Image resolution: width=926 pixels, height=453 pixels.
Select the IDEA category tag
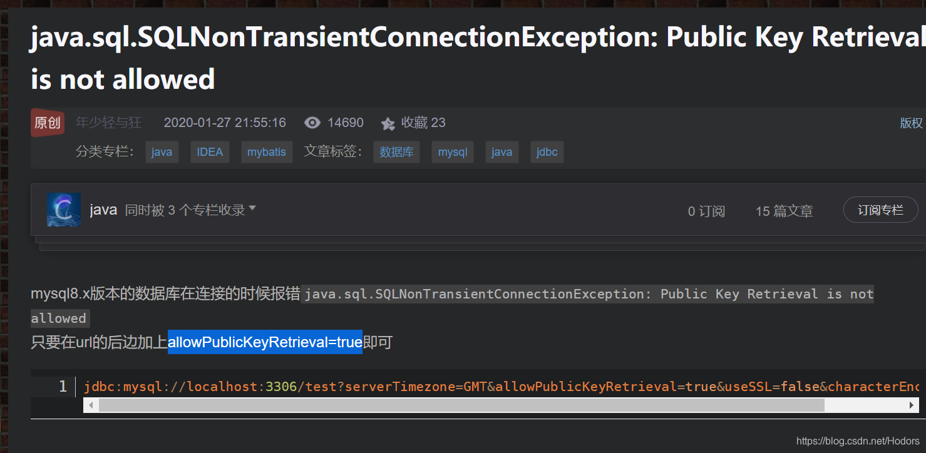click(210, 151)
